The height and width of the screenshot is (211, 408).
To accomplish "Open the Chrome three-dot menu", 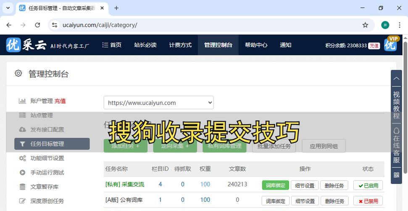I will 400,25.
